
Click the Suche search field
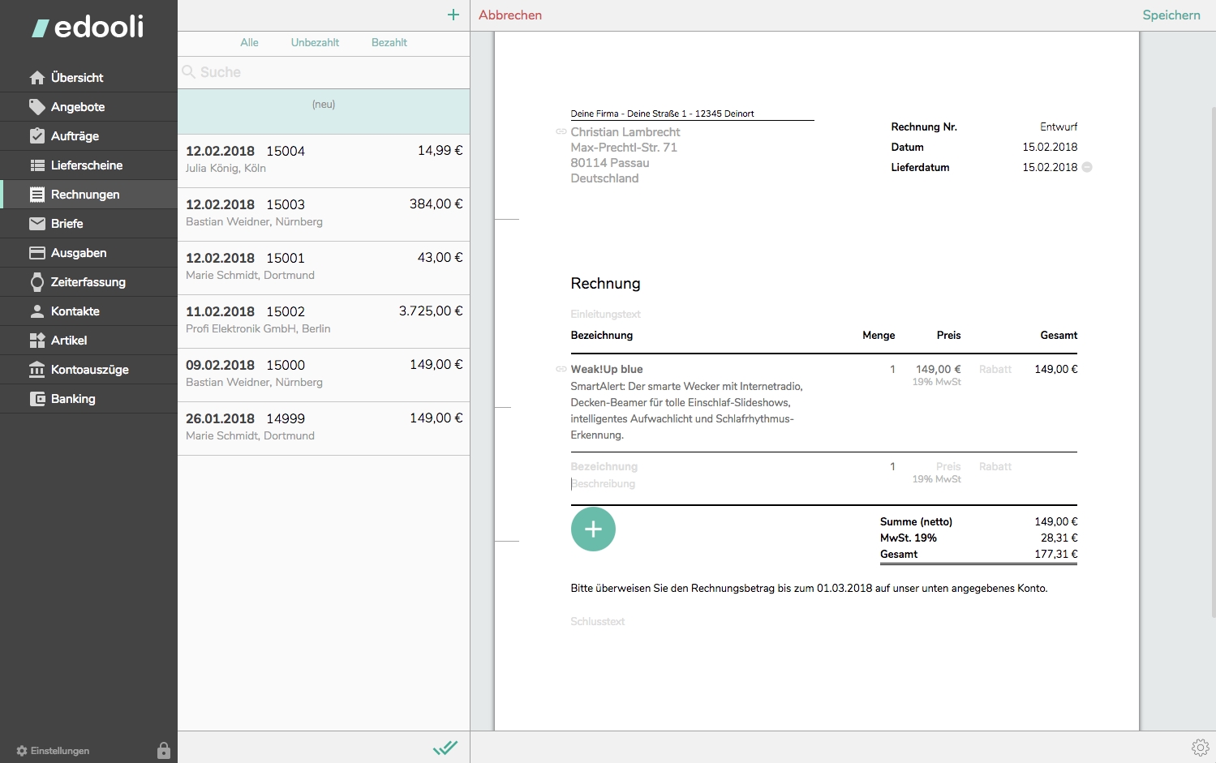pyautogui.click(x=324, y=72)
